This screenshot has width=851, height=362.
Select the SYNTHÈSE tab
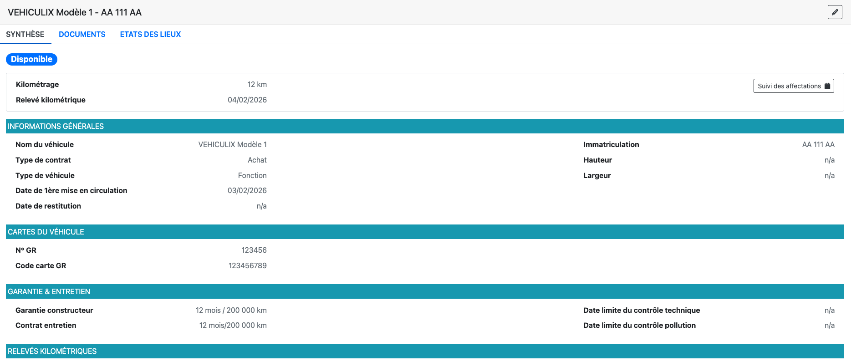tap(25, 35)
